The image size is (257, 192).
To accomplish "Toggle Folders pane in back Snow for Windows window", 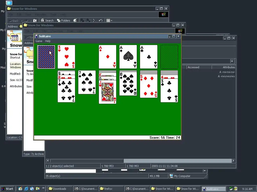I will pos(63,20).
